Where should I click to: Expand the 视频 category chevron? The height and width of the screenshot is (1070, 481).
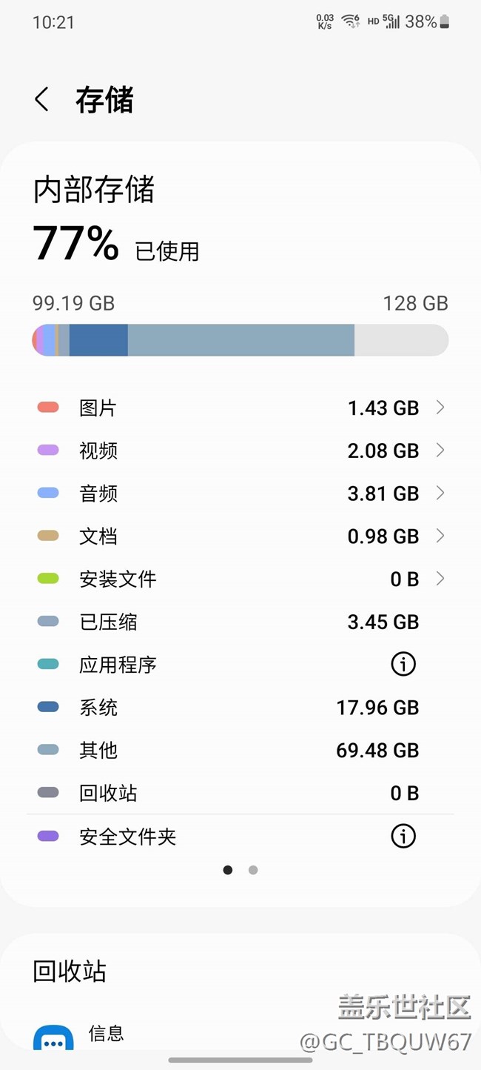(x=440, y=450)
